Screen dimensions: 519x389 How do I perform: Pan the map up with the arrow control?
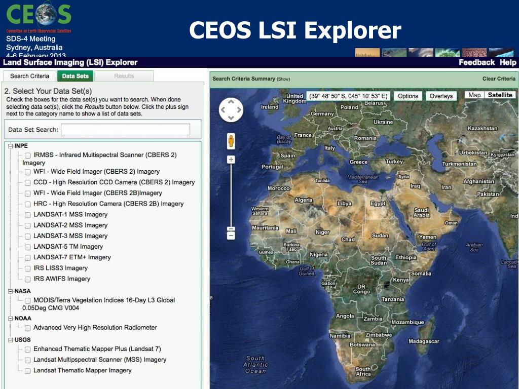pyautogui.click(x=231, y=102)
